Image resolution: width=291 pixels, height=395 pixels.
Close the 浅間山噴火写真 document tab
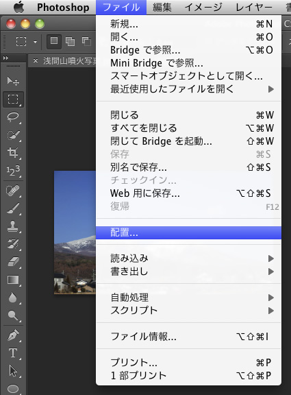tap(36, 60)
